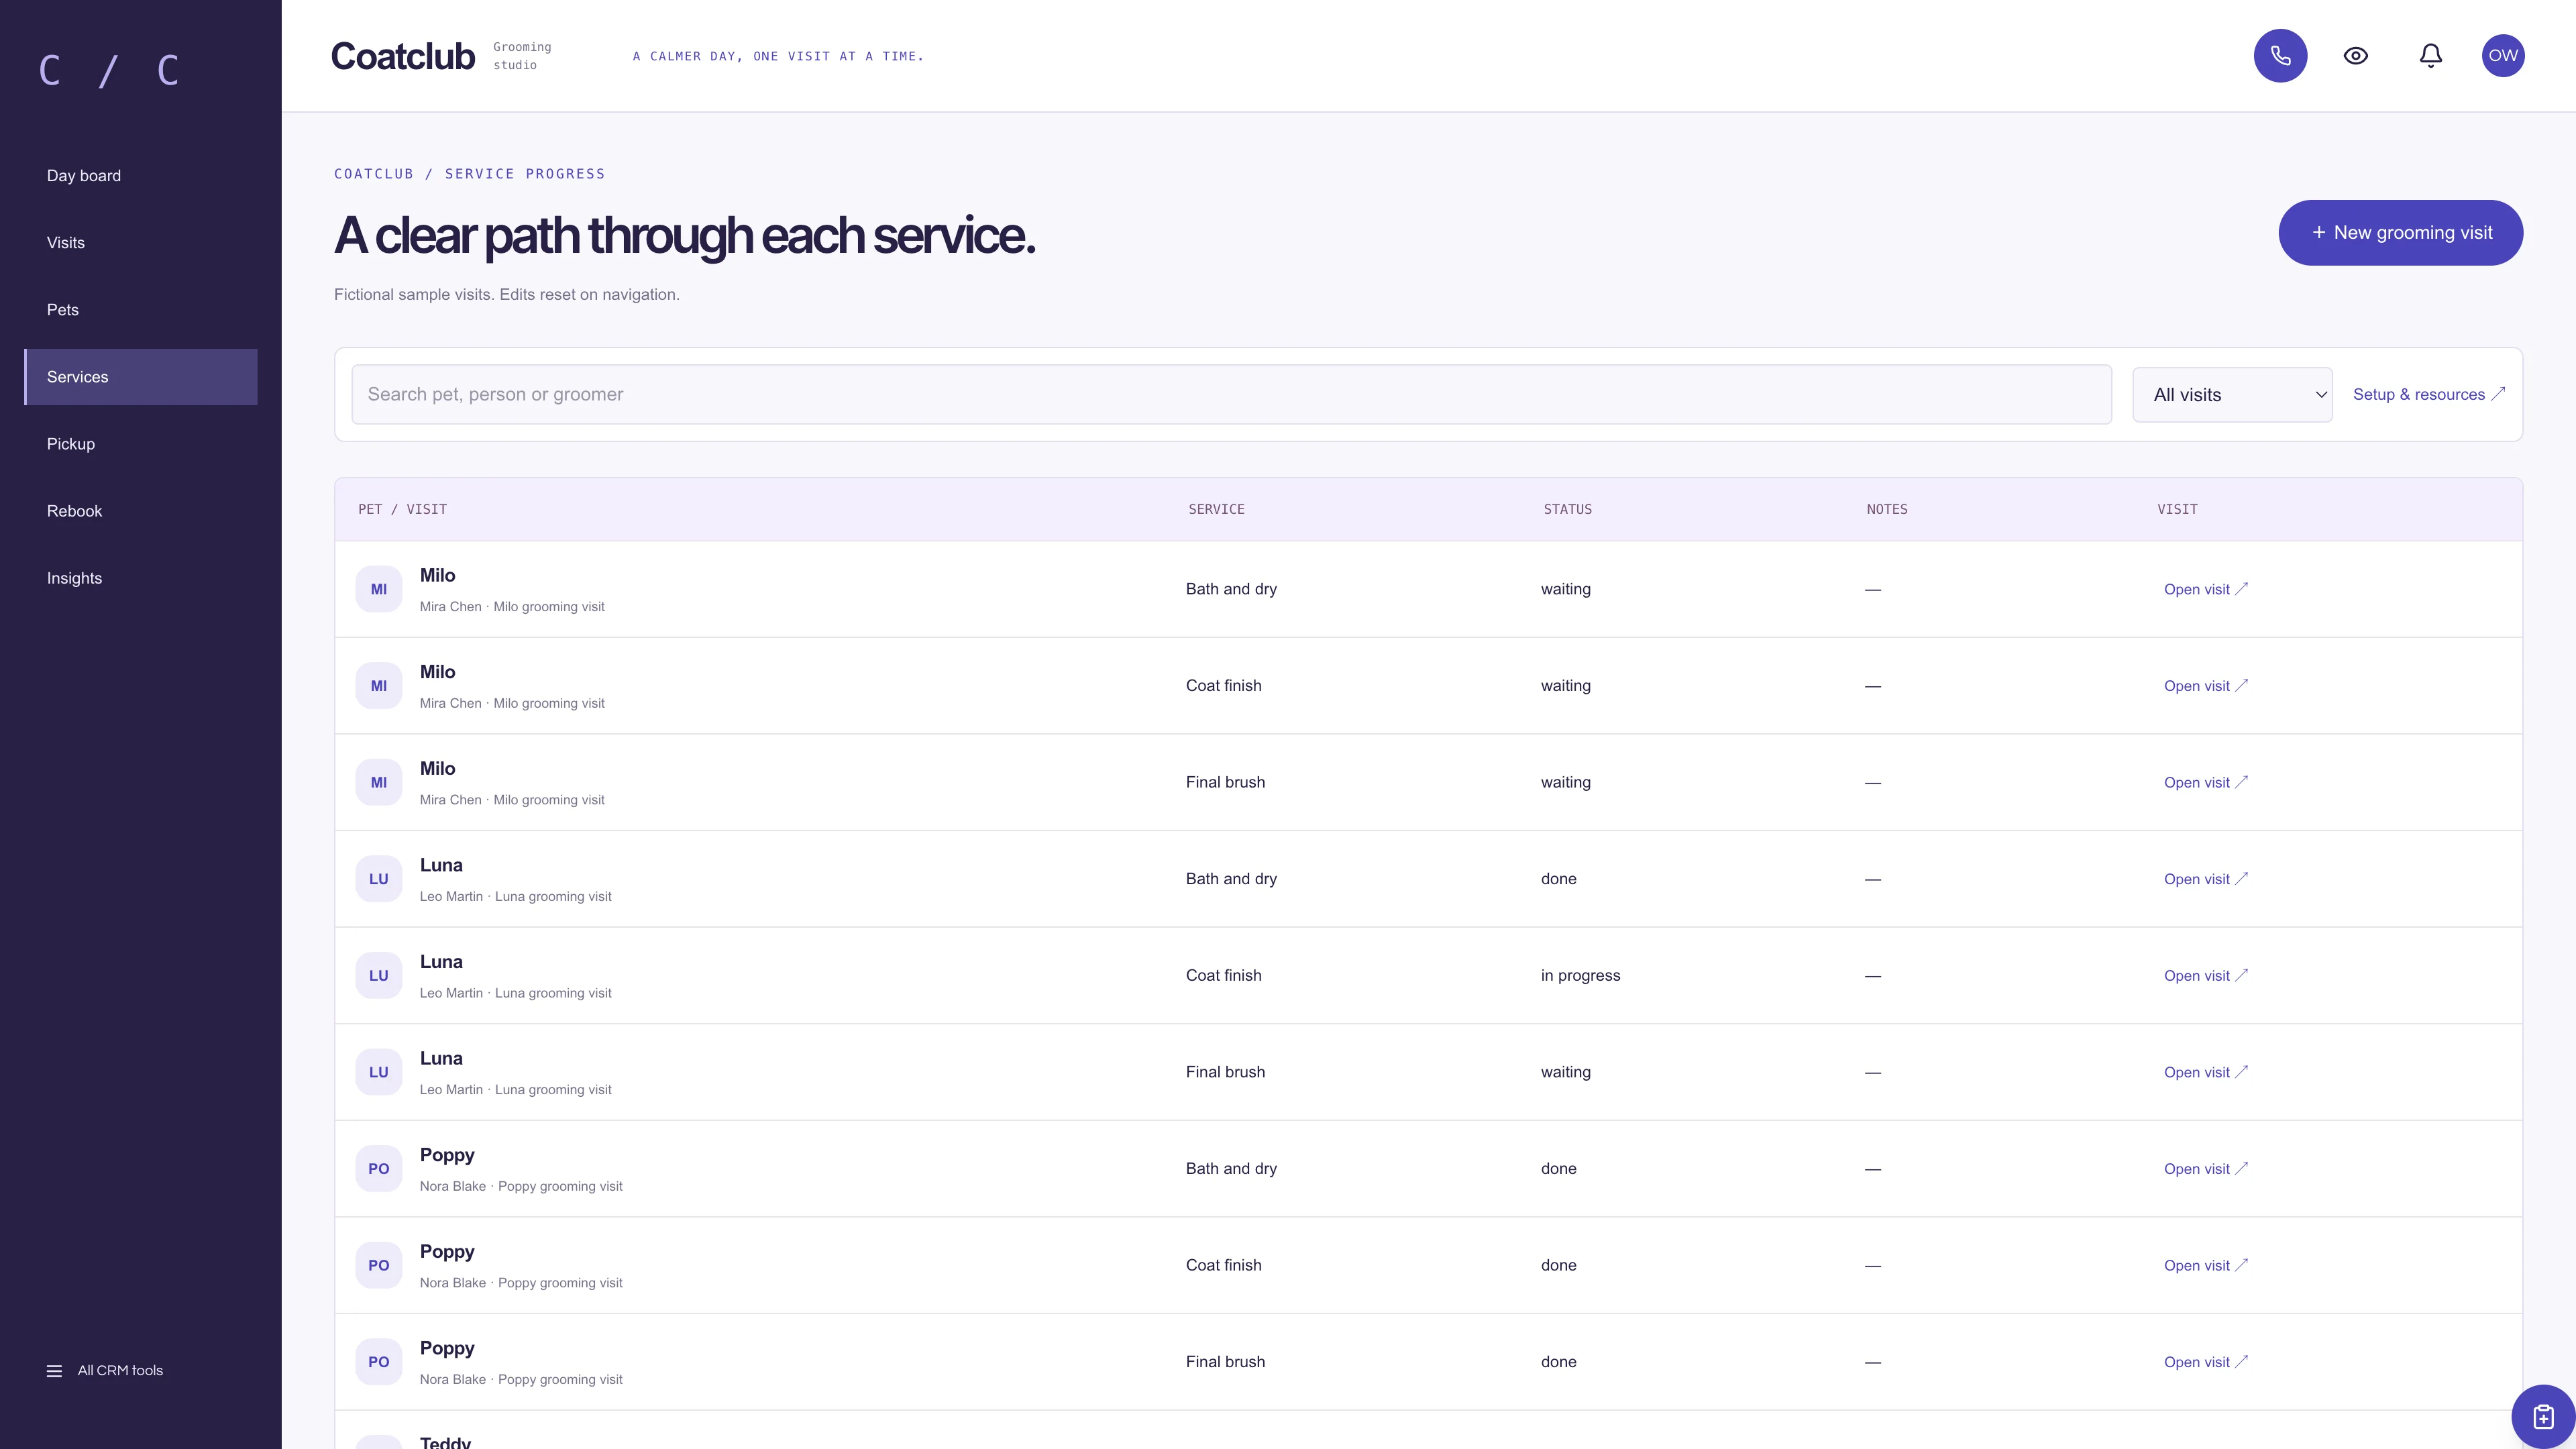Screen dimensions: 2576x1449
Task: Open visit for Luna Coat finish in progress
Action: pos(2205,975)
